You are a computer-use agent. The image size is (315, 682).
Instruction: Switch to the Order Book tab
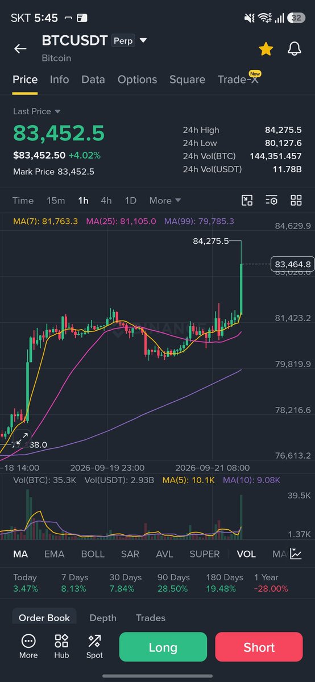pos(44,618)
